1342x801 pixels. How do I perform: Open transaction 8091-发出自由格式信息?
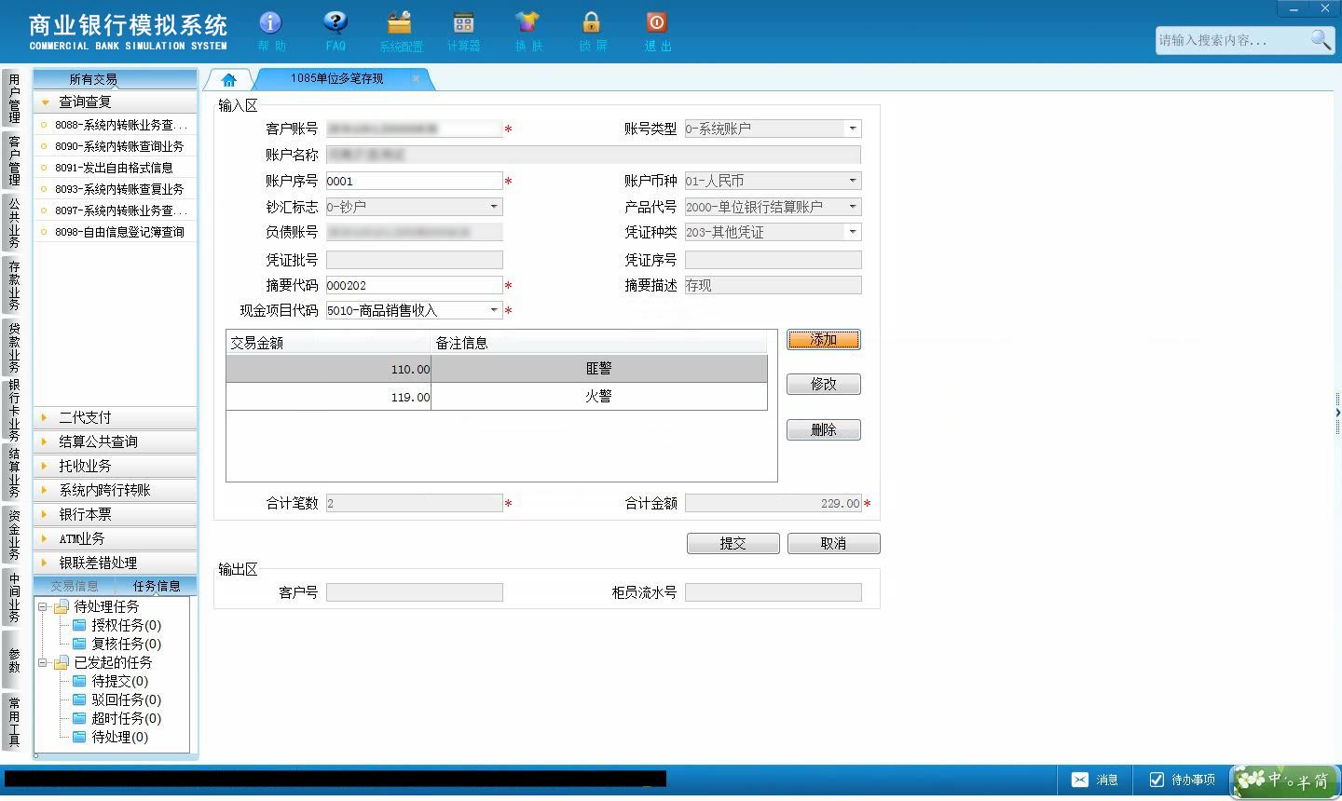click(116, 168)
